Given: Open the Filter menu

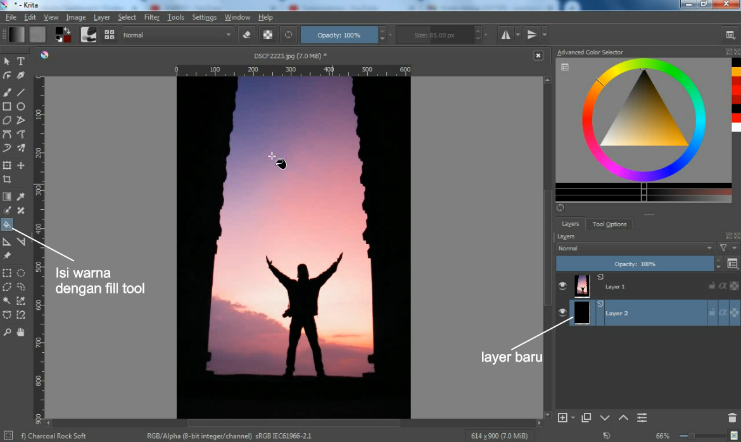Looking at the screenshot, I should tap(151, 17).
